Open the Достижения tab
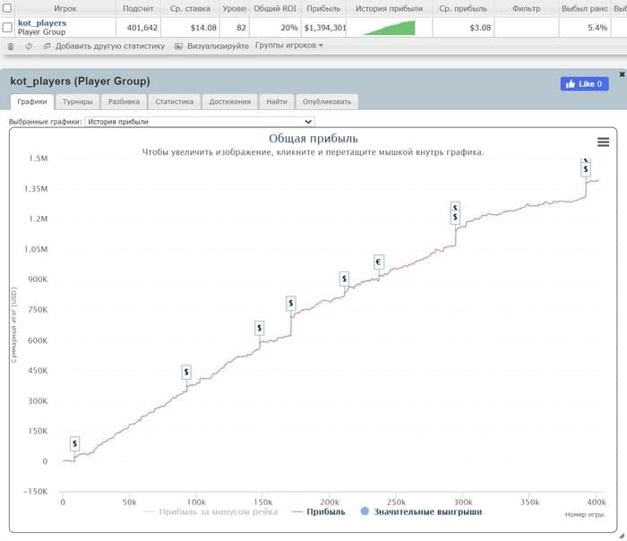The image size is (627, 541). (x=230, y=101)
